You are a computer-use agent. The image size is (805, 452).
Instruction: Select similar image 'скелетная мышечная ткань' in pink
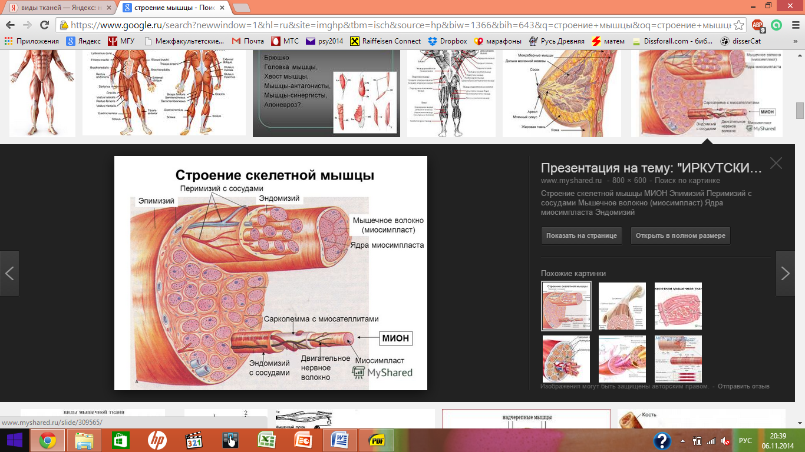(678, 306)
